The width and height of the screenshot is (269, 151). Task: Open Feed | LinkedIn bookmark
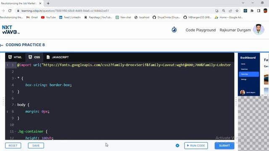coord(70,17)
